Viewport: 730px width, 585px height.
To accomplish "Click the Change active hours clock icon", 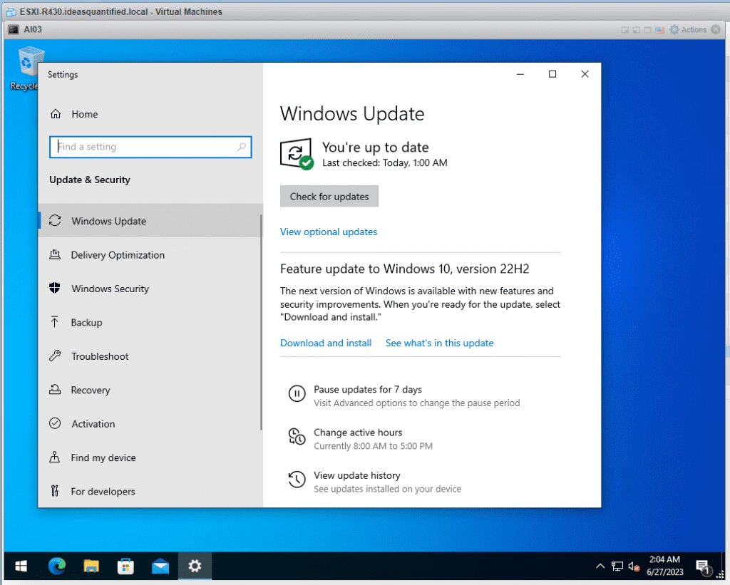I will pyautogui.click(x=297, y=437).
